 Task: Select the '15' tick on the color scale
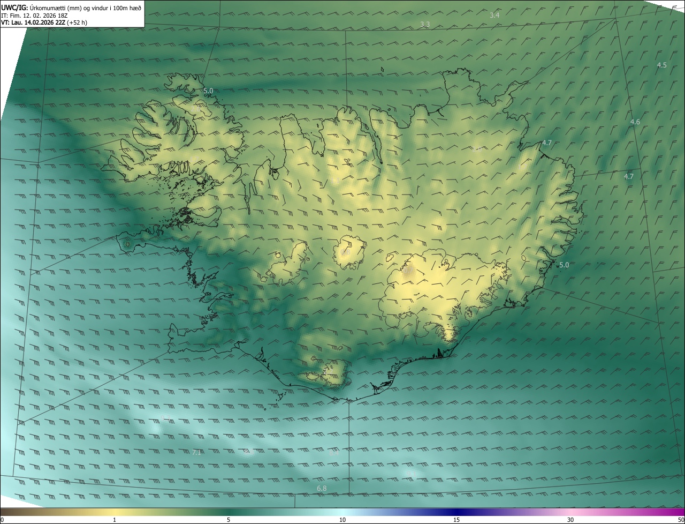point(456,520)
